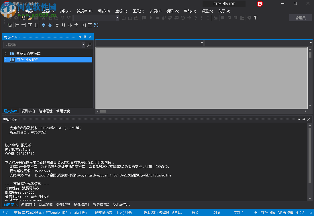314x216 pixels.
Task: Run the program with the green play icon
Action: click(x=151, y=18)
